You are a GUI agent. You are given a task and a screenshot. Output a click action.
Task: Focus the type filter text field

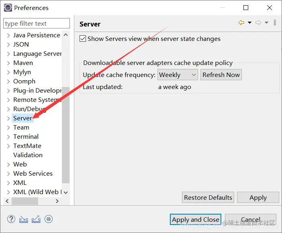(37, 23)
